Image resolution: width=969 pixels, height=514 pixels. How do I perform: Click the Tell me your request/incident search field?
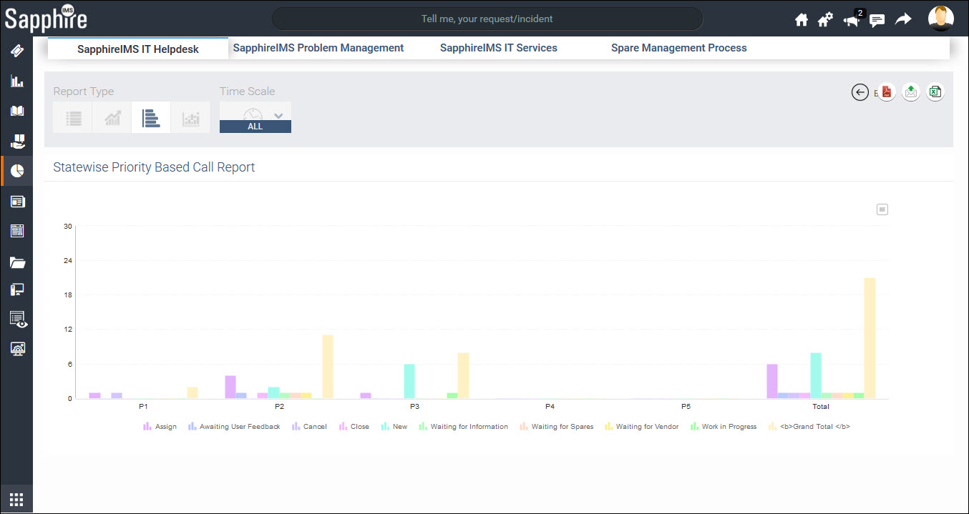click(x=486, y=19)
